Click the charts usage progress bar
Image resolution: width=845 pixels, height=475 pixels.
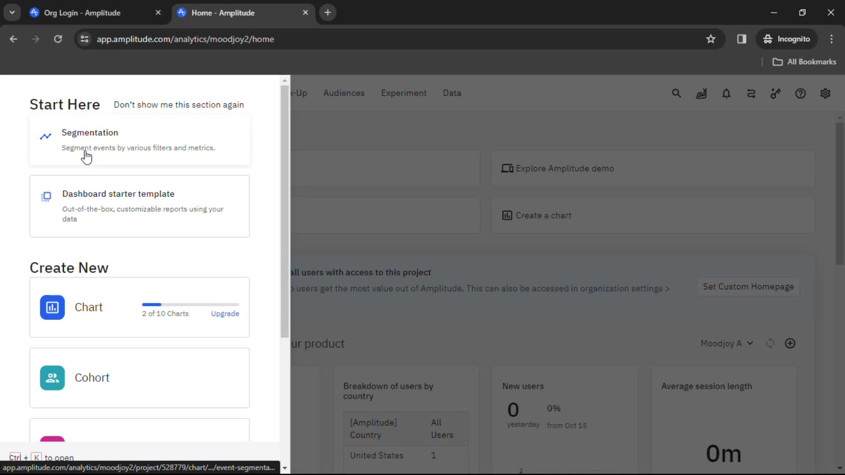[191, 304]
